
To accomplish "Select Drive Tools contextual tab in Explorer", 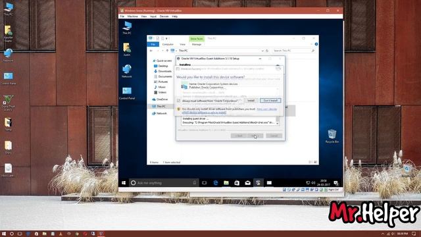I will 197,39.
